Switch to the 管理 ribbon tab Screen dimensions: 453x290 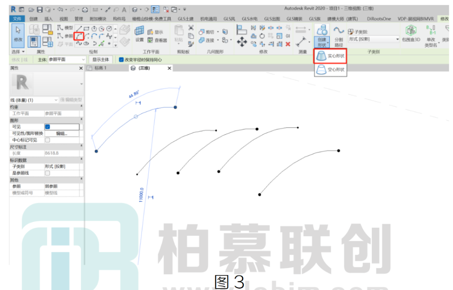pyautogui.click(x=78, y=19)
